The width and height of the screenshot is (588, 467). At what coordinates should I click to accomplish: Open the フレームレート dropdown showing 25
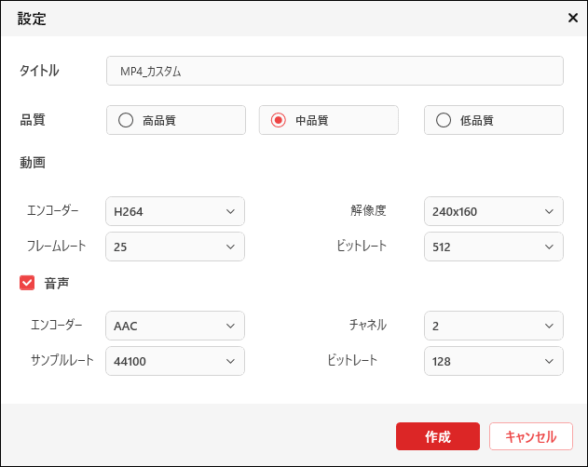[x=175, y=247]
